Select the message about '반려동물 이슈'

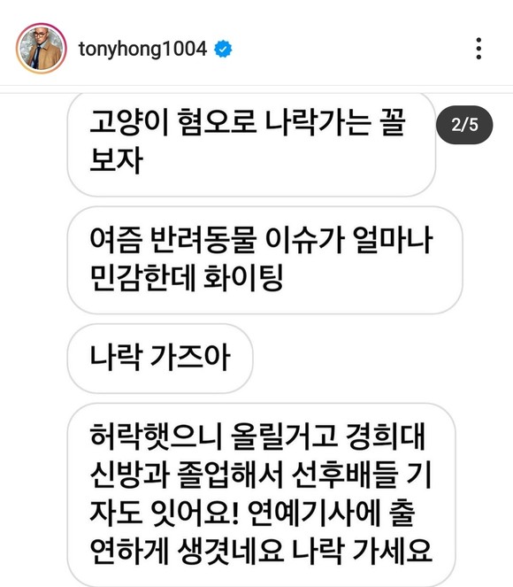[x=264, y=260]
